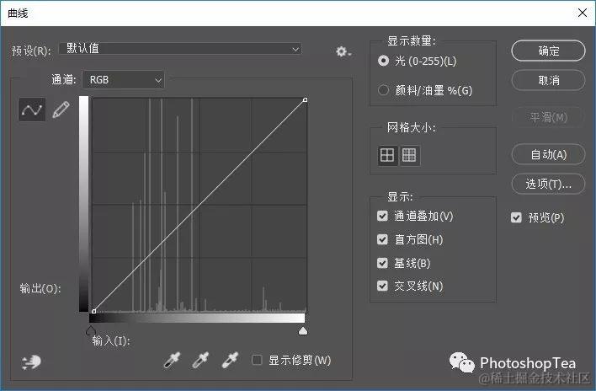Open the preset options gear menu
This screenshot has height=391, width=596.
tap(343, 51)
